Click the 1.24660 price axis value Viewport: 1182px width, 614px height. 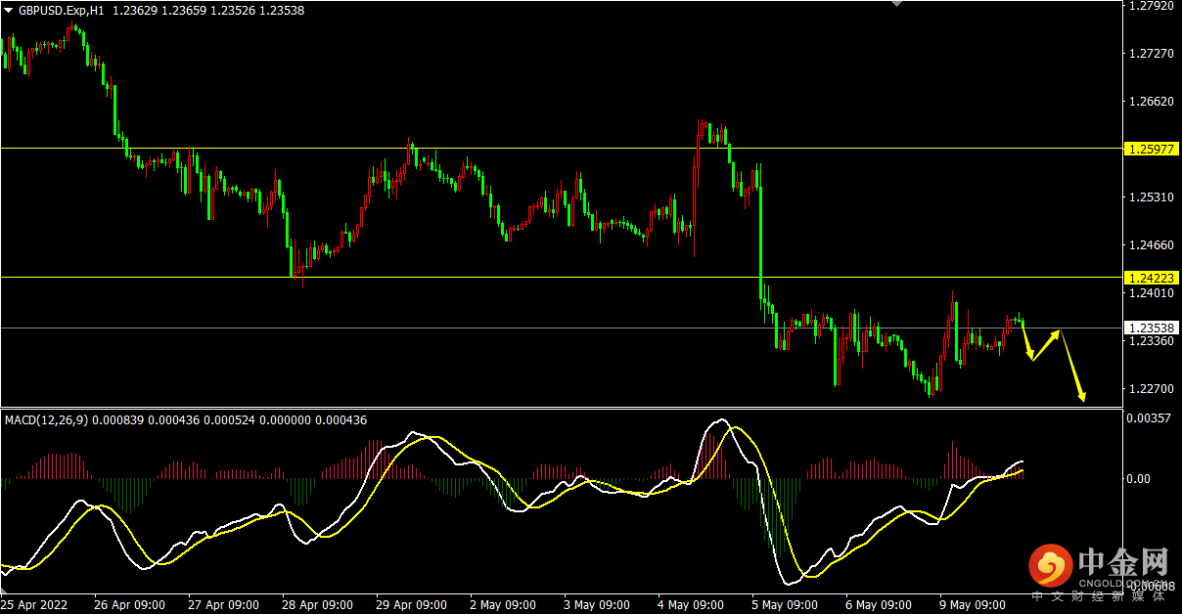pos(1150,244)
